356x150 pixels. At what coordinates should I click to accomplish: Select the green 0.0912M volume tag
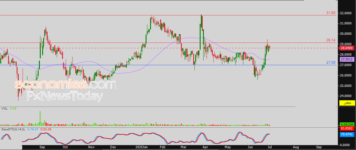click(347, 124)
